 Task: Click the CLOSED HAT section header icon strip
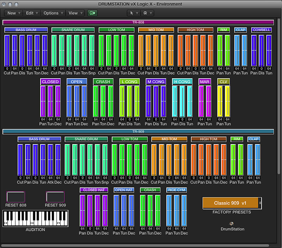coord(94,190)
